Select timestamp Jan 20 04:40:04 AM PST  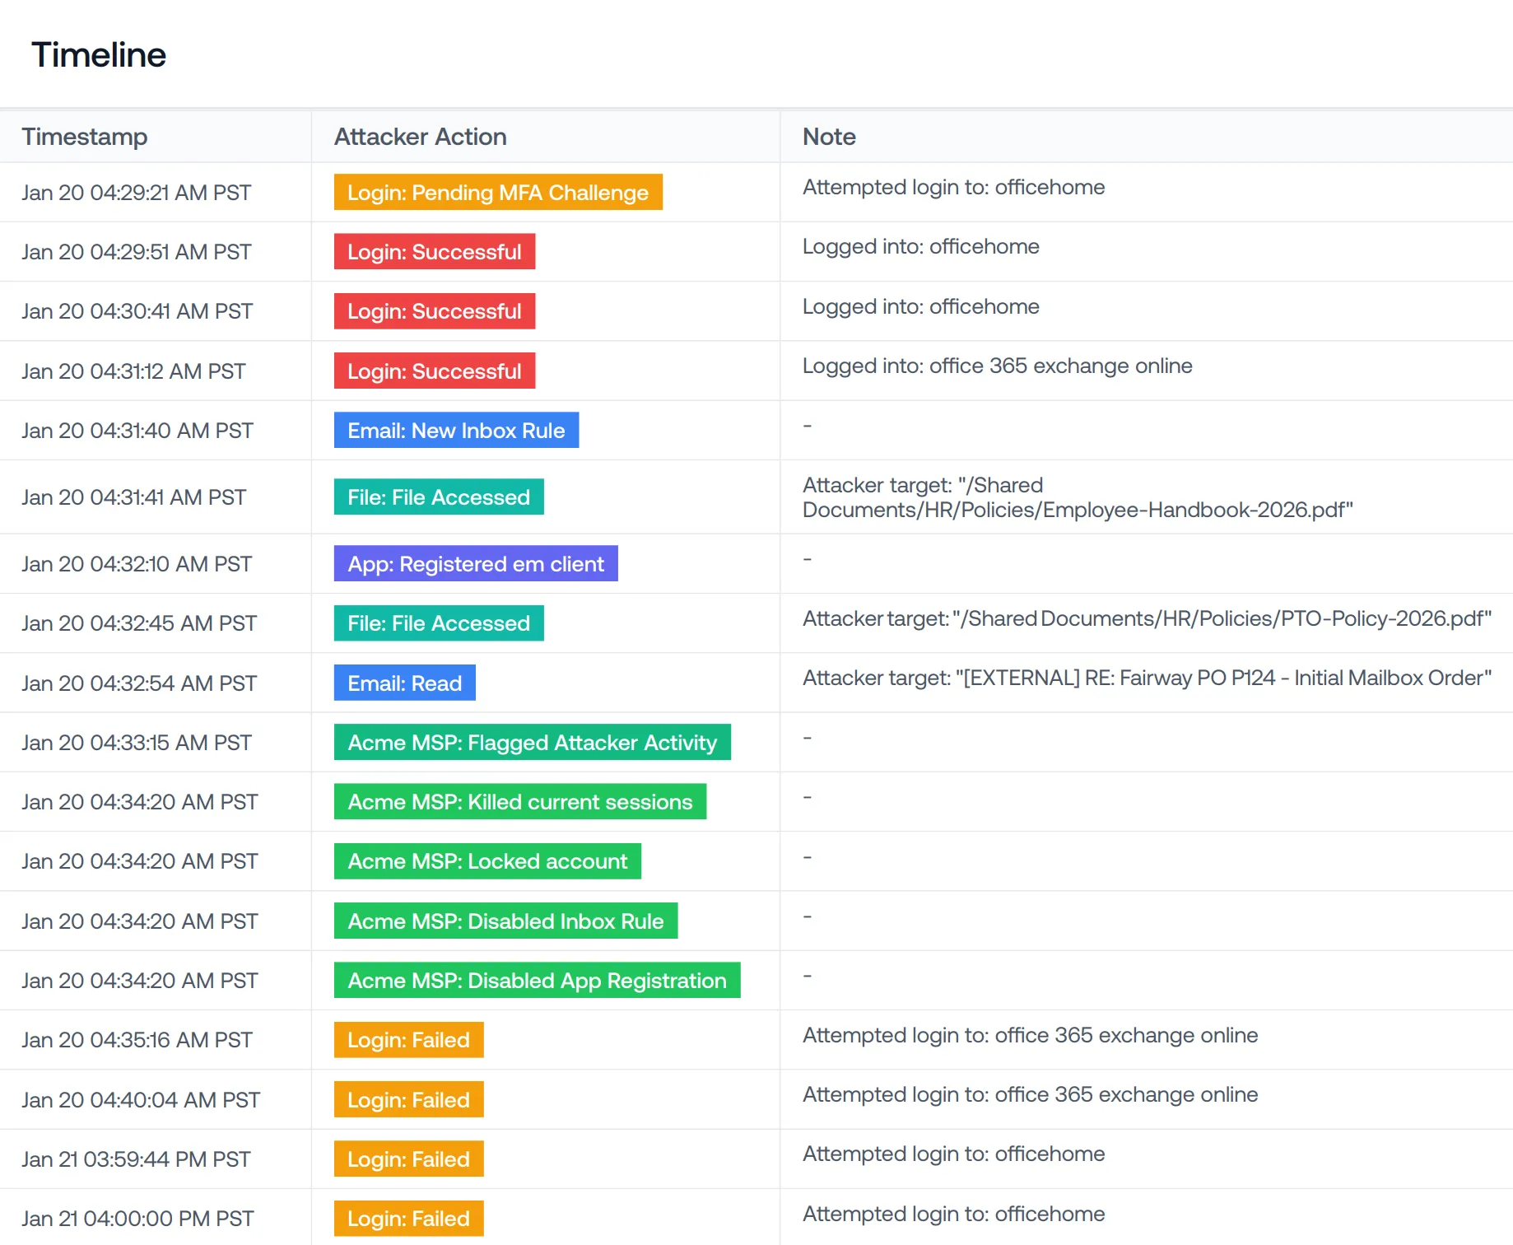tap(141, 1100)
